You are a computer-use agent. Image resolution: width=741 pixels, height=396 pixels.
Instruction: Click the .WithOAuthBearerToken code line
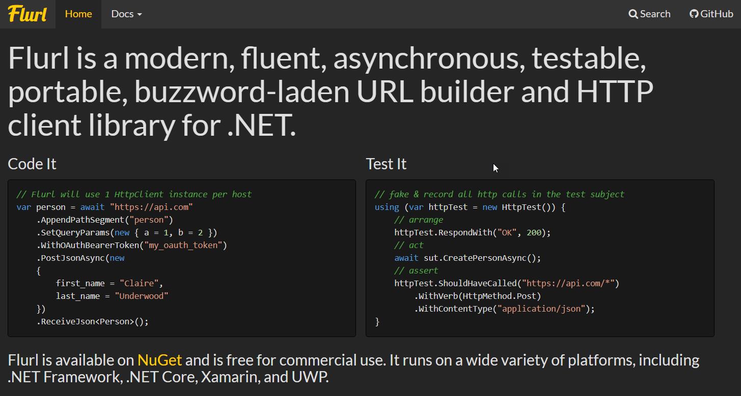[131, 245]
